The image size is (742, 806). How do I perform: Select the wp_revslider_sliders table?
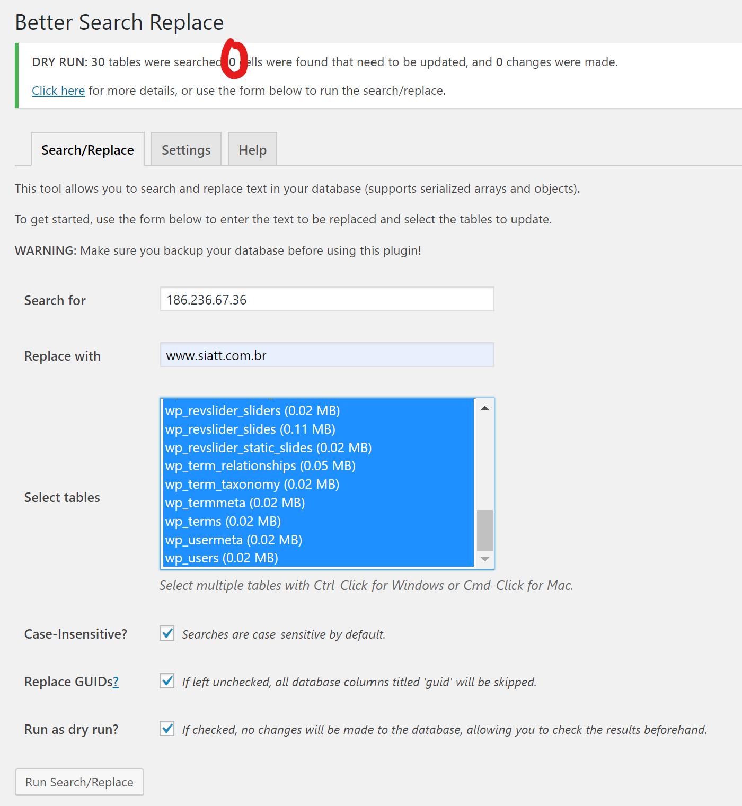[x=253, y=410]
